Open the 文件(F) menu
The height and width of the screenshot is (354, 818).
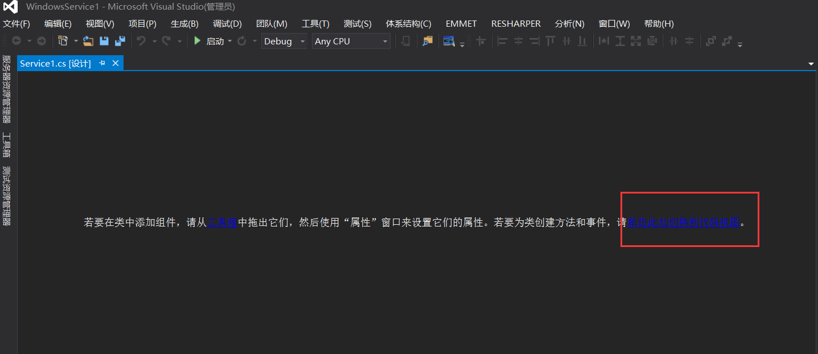17,23
